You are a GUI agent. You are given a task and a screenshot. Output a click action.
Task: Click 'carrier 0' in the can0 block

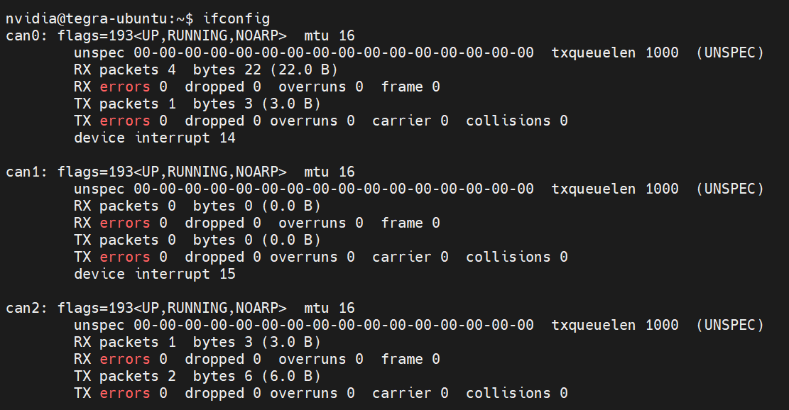(x=410, y=121)
